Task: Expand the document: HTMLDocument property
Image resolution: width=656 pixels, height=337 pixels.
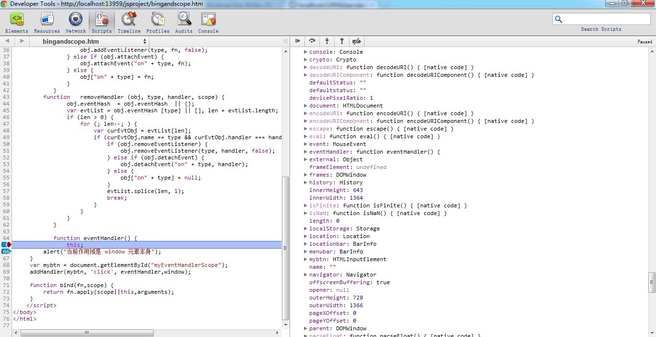Action: [x=305, y=106]
